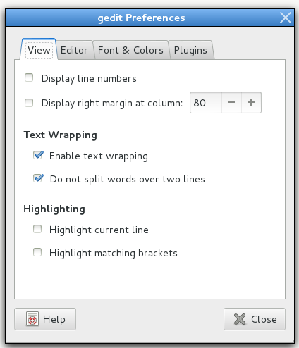Select the View tab
The height and width of the screenshot is (348, 299).
pos(39,49)
